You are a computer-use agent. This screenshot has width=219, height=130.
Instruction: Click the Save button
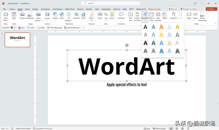[22, 28]
